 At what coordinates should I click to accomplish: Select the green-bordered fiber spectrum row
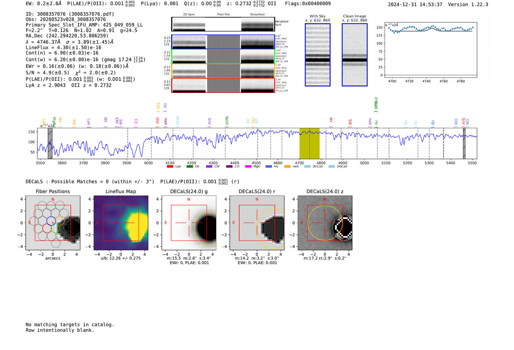pos(223,56)
